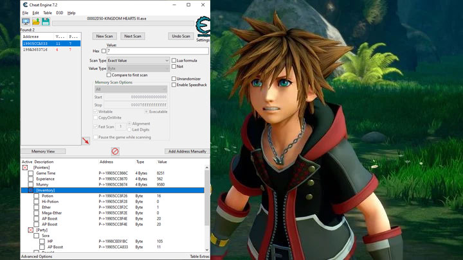Open the Edit menu
The height and width of the screenshot is (260, 463).
tap(36, 13)
